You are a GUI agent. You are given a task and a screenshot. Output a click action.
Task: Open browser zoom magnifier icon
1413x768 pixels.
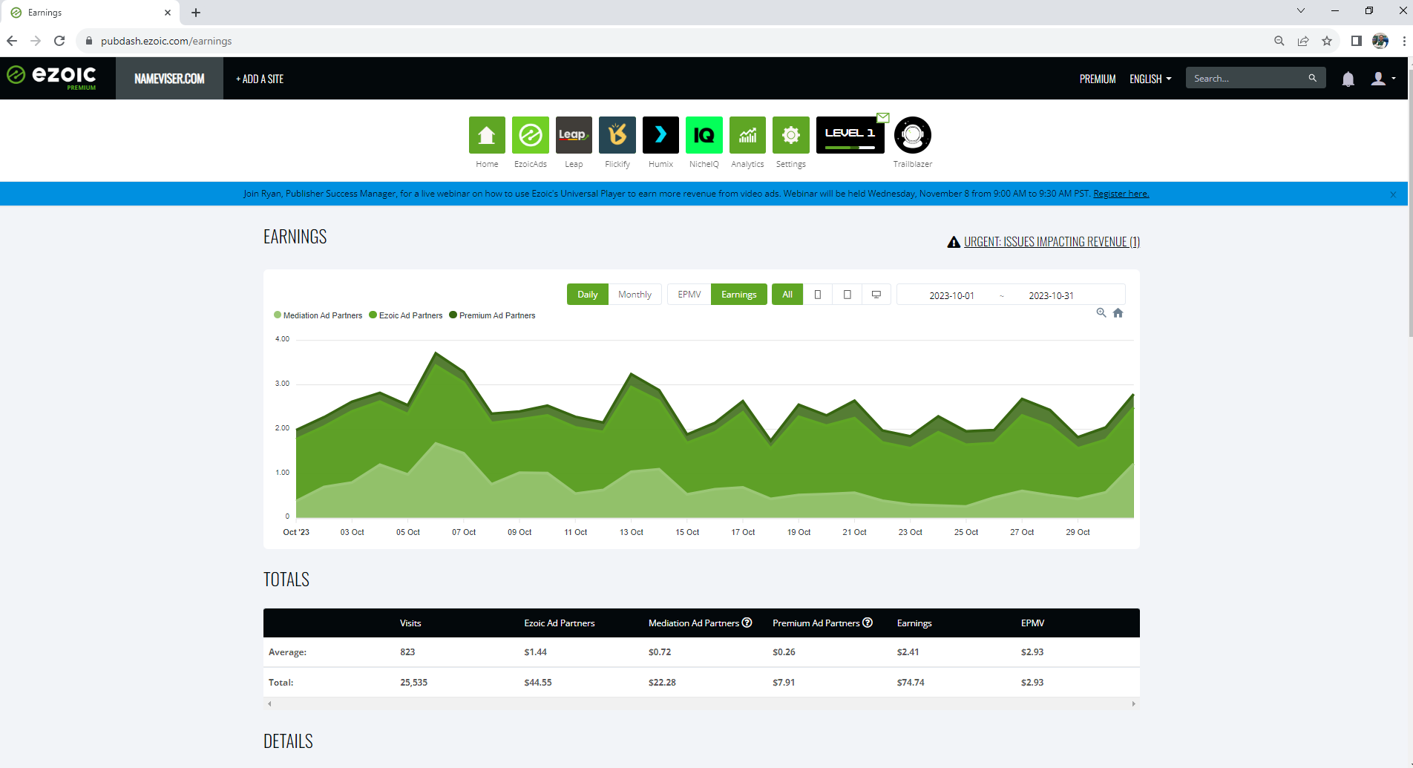1279,41
